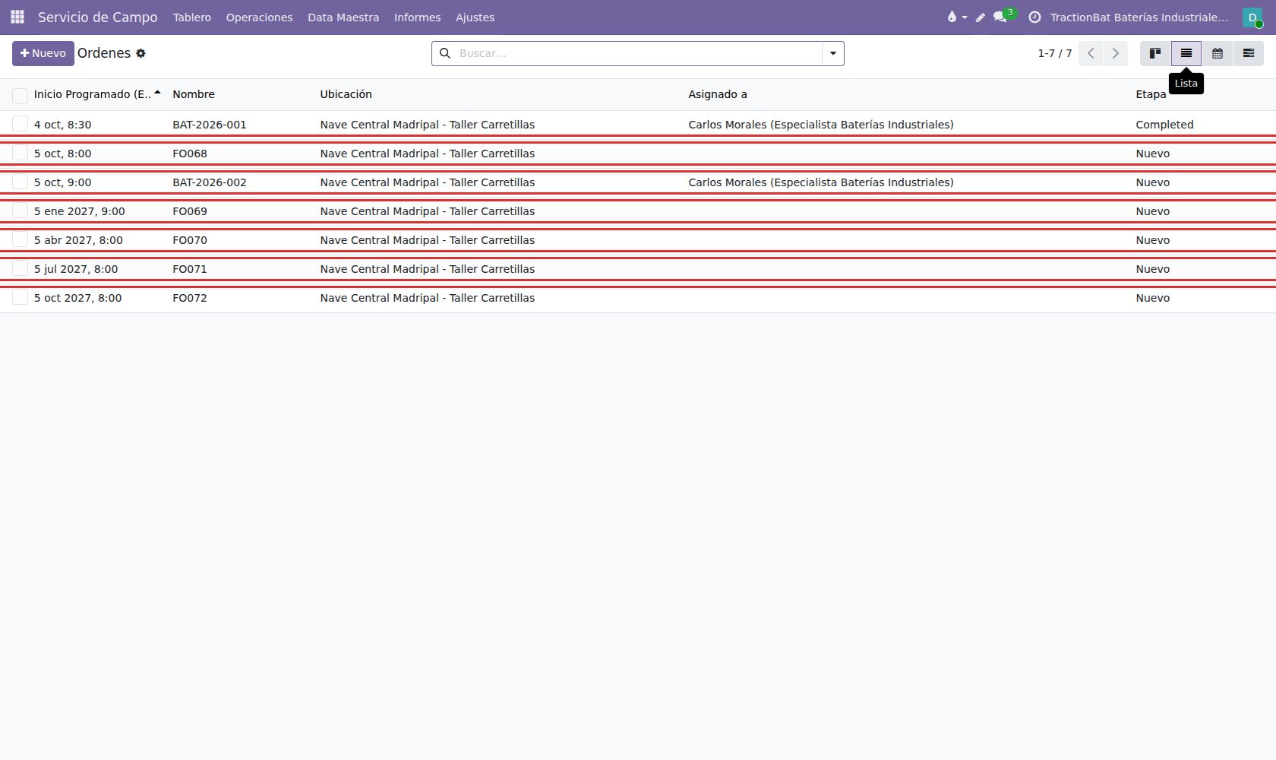Expand the search options dropdown arrow
Image resolution: width=1276 pixels, height=760 pixels.
(x=833, y=53)
